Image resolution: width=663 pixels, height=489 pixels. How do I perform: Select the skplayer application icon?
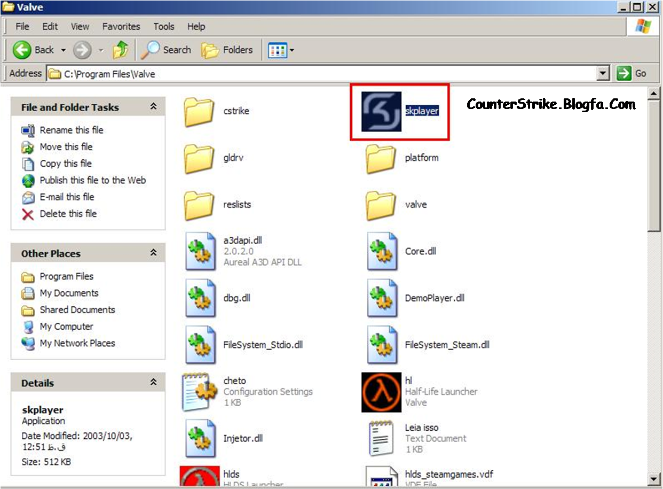pos(381,112)
